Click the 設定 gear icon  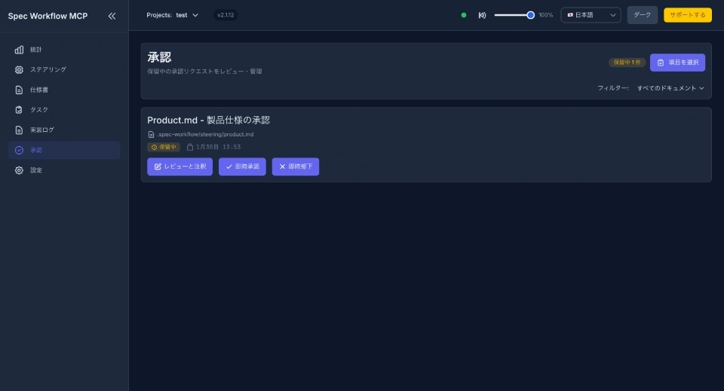[19, 170]
